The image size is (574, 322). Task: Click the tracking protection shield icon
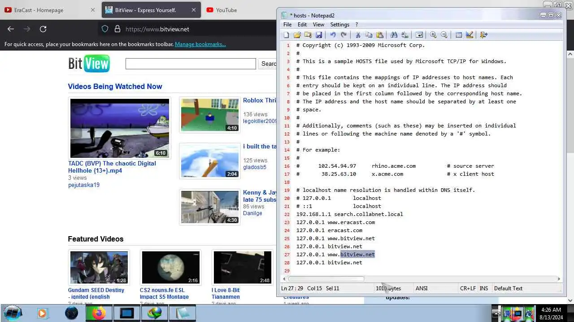click(105, 29)
